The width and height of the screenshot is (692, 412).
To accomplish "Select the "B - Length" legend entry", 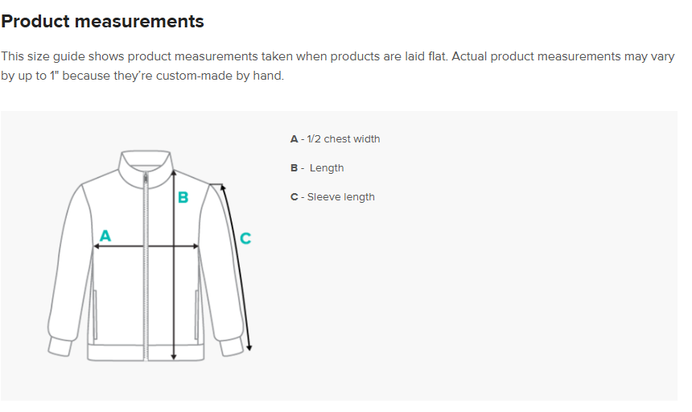I will [x=317, y=168].
